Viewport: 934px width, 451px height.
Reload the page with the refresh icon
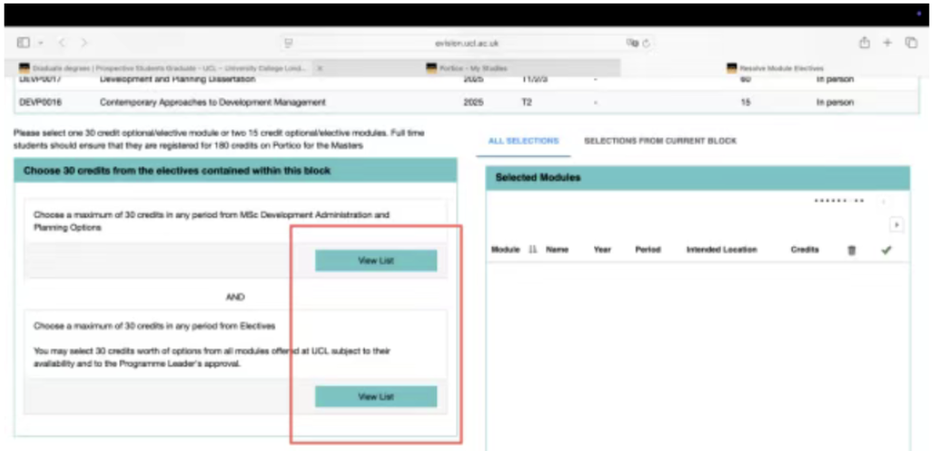click(x=646, y=43)
